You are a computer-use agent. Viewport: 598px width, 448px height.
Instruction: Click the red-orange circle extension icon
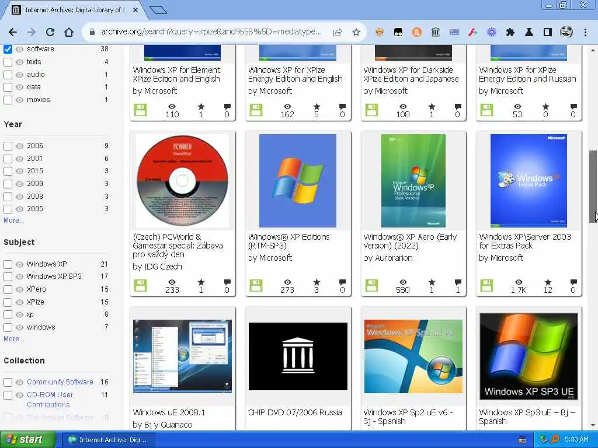tap(417, 32)
